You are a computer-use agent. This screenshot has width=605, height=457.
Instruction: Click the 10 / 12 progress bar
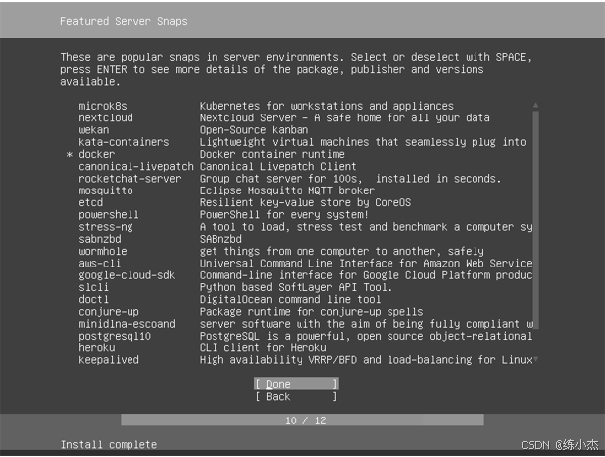coord(302,420)
